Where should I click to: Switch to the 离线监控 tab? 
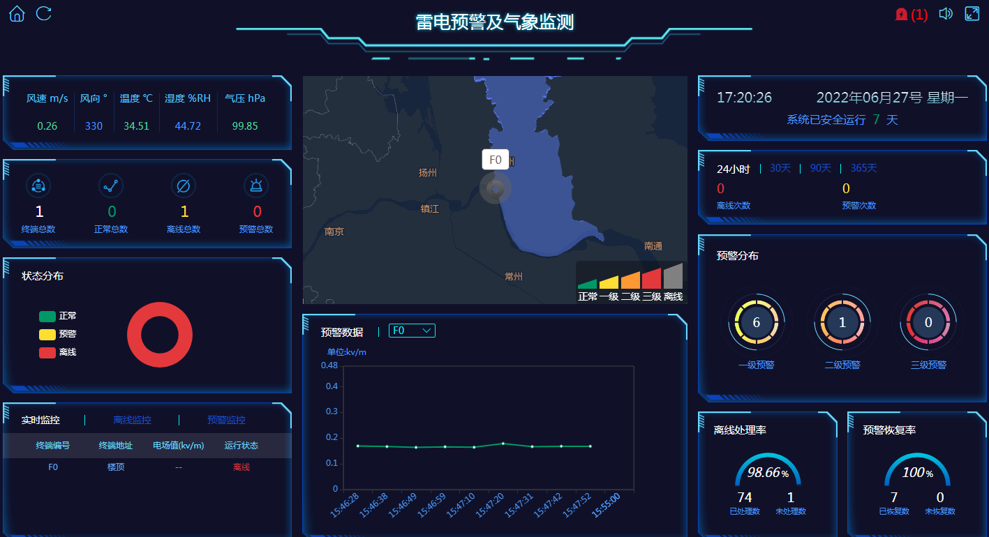point(131,420)
